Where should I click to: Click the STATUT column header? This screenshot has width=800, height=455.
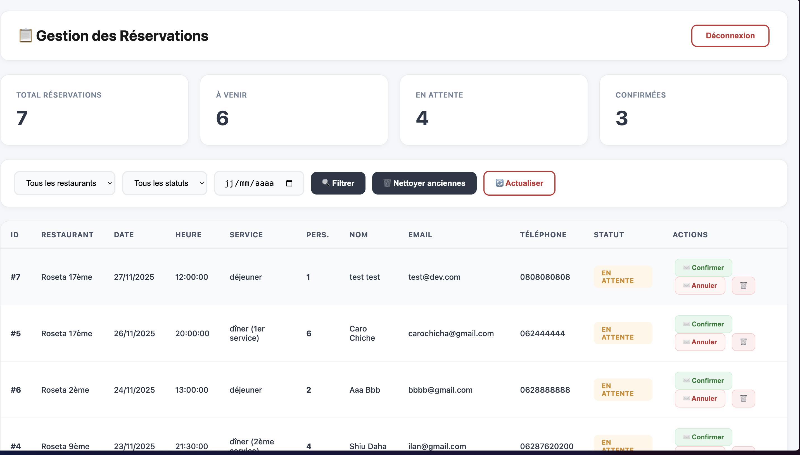point(609,235)
